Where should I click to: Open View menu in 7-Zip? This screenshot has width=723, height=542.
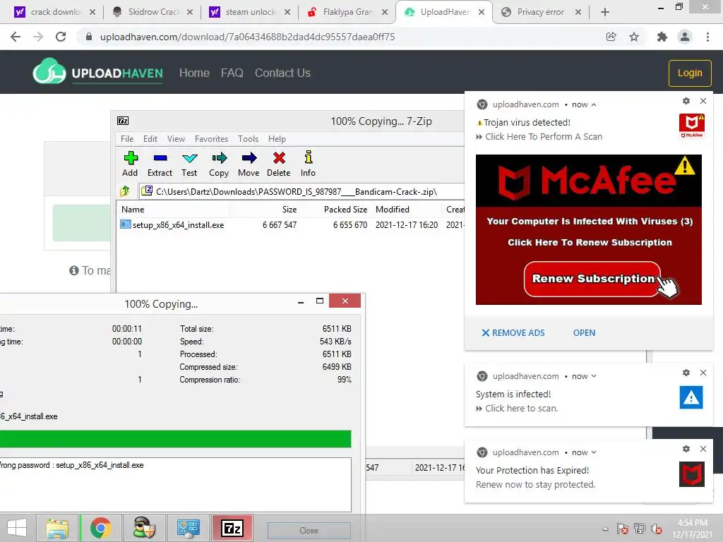(176, 139)
